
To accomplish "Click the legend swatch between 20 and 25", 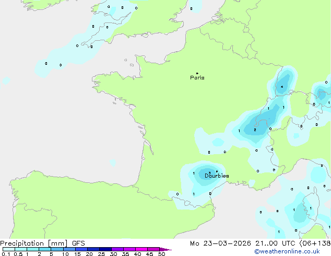I will coord(93,249).
